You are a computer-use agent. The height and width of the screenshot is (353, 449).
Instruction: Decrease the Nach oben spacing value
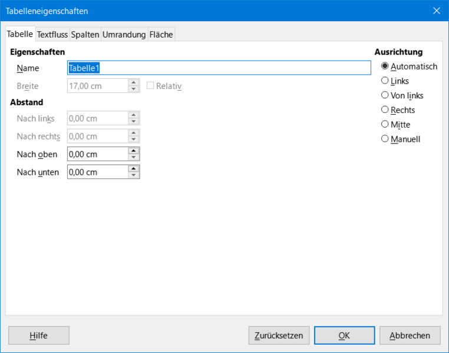coord(133,157)
